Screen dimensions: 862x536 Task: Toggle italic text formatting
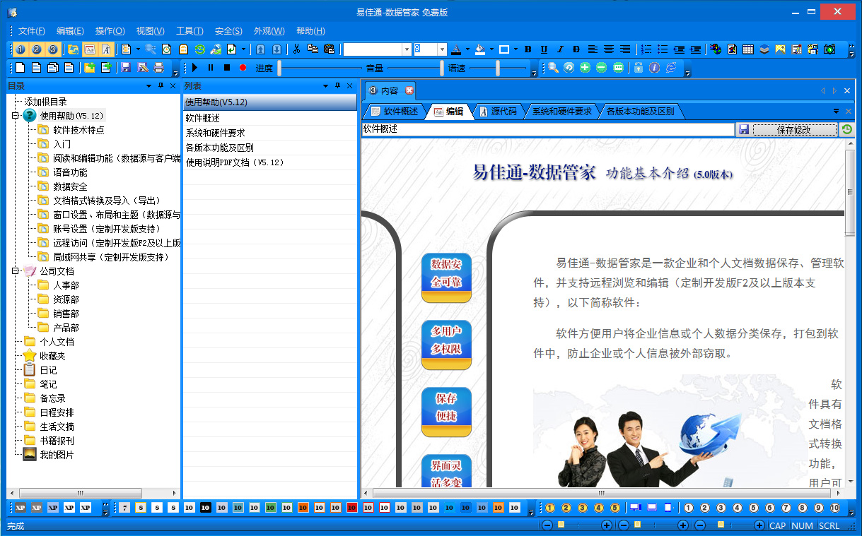click(560, 49)
